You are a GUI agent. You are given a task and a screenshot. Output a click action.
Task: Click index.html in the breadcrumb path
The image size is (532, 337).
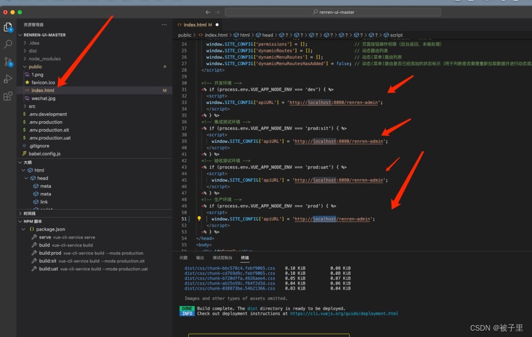216,35
